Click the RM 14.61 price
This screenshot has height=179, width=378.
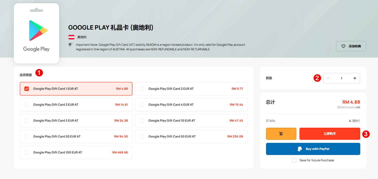[x=122, y=105]
